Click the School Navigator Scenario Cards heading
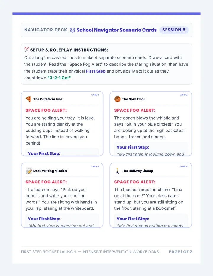The height and width of the screenshot is (276, 213). point(117,30)
